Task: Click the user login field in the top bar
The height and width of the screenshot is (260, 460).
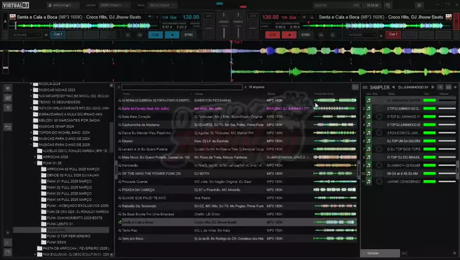Action: (x=63, y=5)
